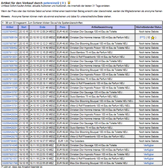Click end time '25.10.16 19:37:57 MESZ'
Image resolution: width=163 pixels, height=168 pixels.
[x=42, y=141]
